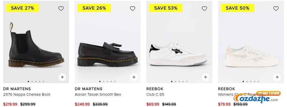Click heart icon on Club C 85
Screen dimensions: 287x107
[204, 8]
